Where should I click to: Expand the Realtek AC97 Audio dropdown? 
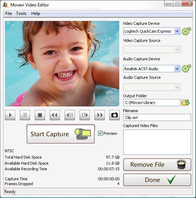[x=177, y=69]
